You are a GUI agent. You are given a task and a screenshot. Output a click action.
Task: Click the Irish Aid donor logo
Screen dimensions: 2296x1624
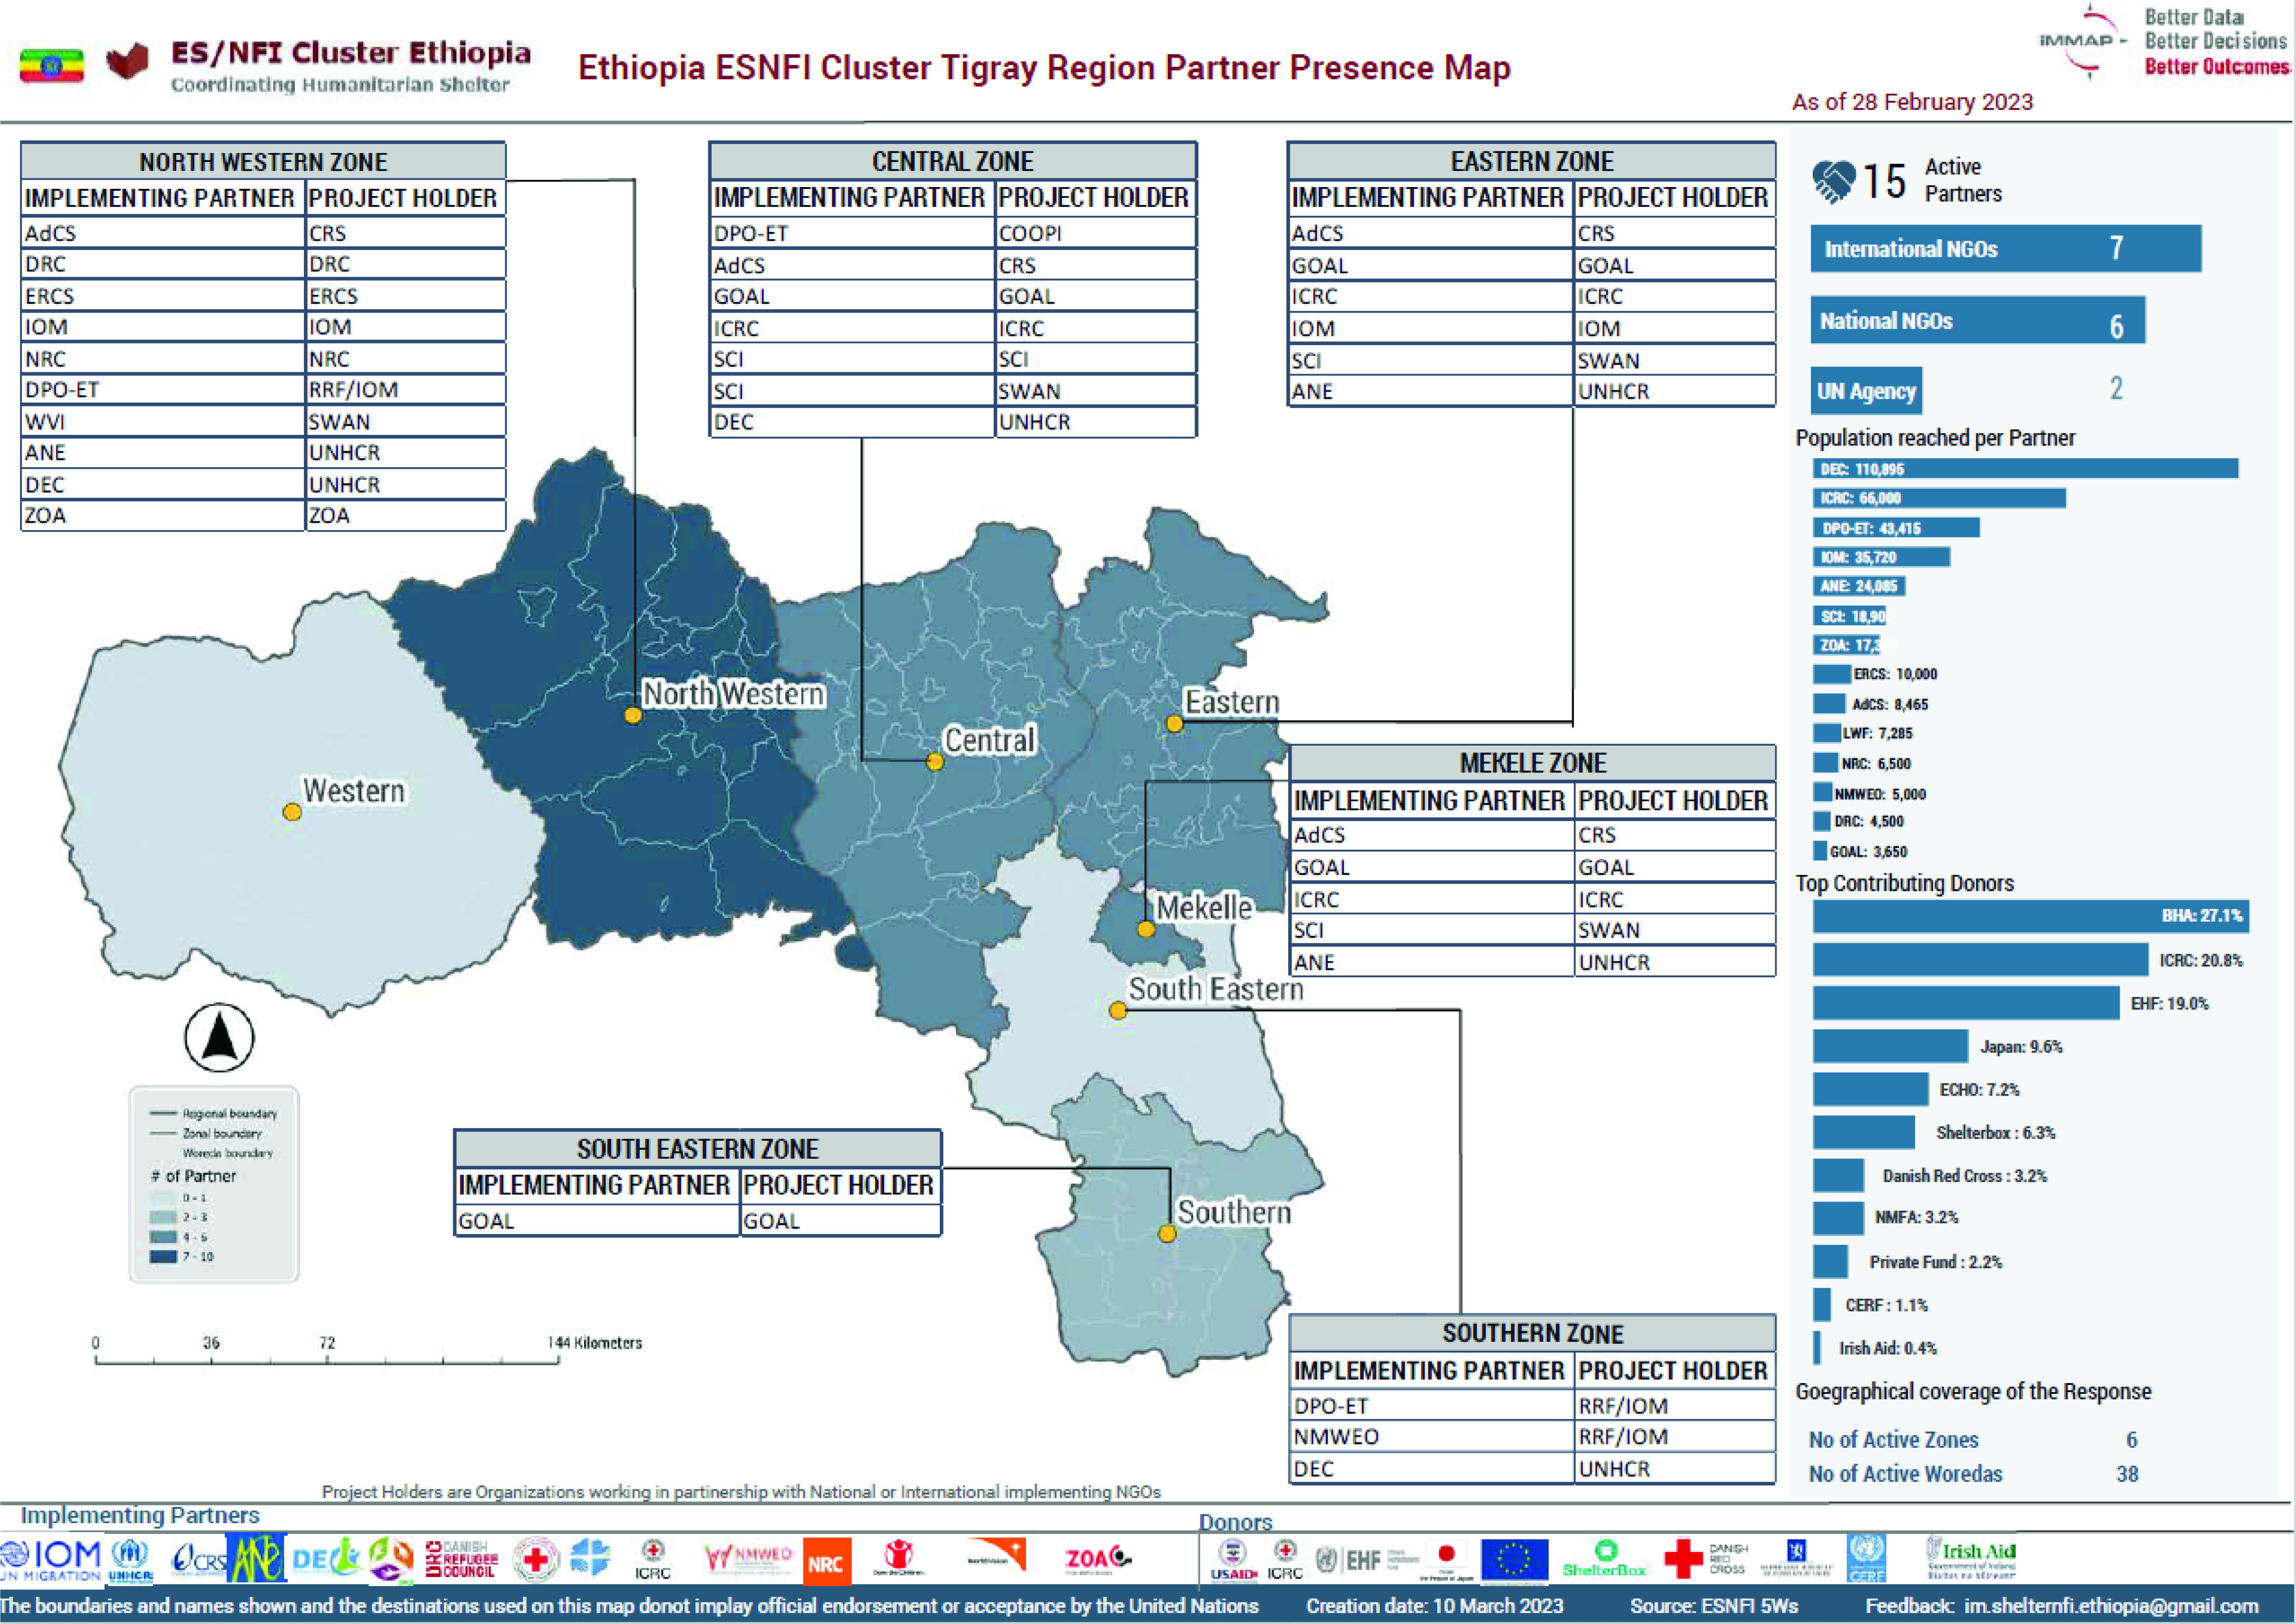(1971, 1558)
